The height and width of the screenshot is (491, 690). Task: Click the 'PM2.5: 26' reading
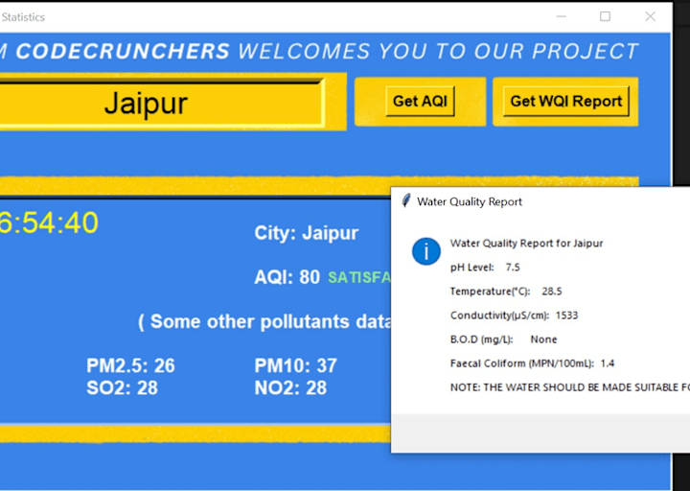pos(130,365)
